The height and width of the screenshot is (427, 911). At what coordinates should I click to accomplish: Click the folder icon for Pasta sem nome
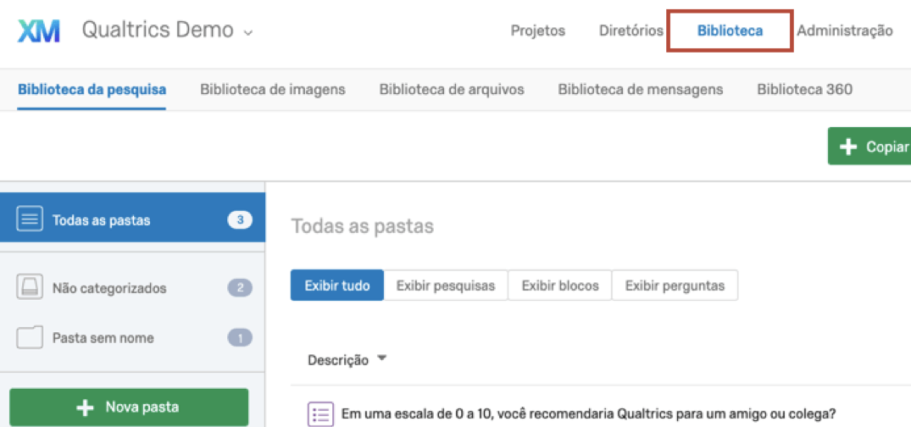[x=30, y=337]
